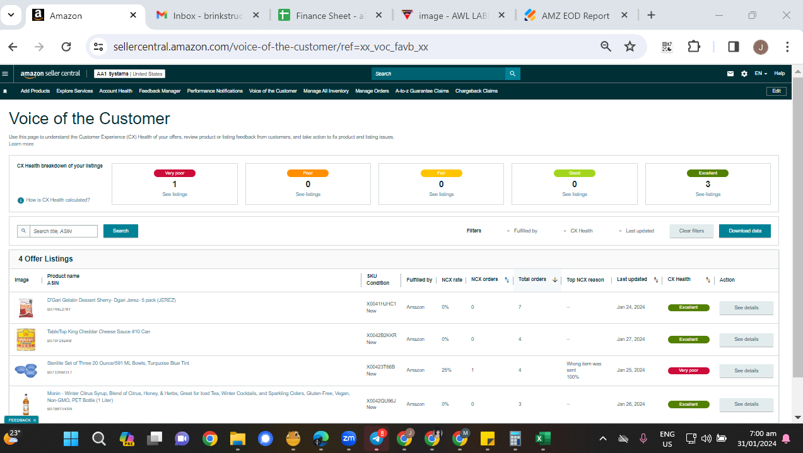Click in the Search title, ASIN field

[63, 231]
